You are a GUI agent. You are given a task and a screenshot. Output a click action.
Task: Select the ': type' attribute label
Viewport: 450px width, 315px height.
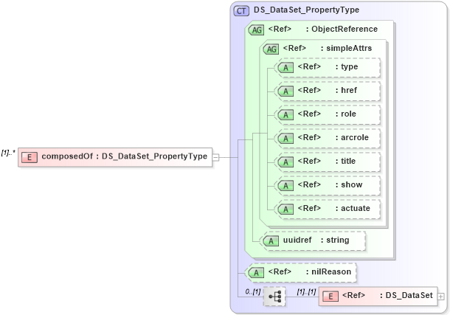347,67
